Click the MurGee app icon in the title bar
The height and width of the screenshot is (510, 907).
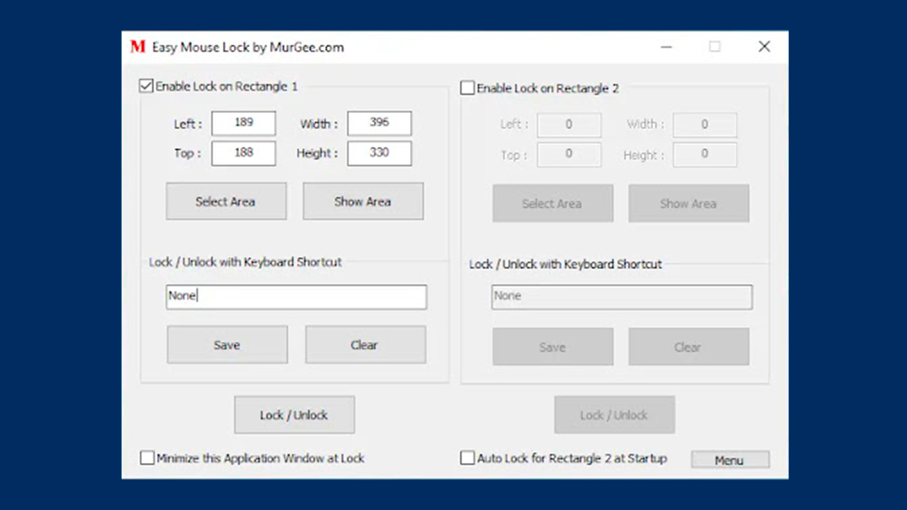pos(135,46)
